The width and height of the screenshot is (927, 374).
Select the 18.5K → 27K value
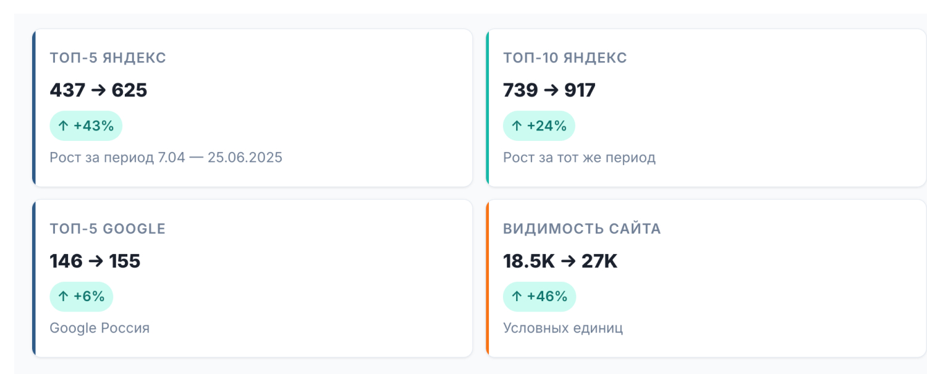[560, 261]
